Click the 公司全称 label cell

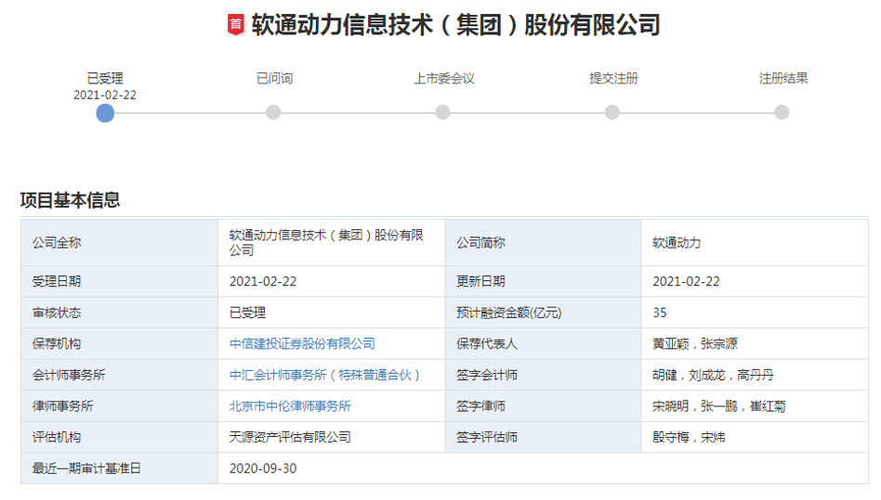(120, 243)
